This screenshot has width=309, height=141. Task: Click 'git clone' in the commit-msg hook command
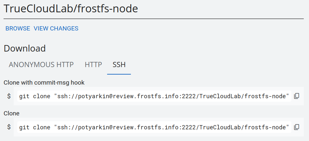(35, 96)
